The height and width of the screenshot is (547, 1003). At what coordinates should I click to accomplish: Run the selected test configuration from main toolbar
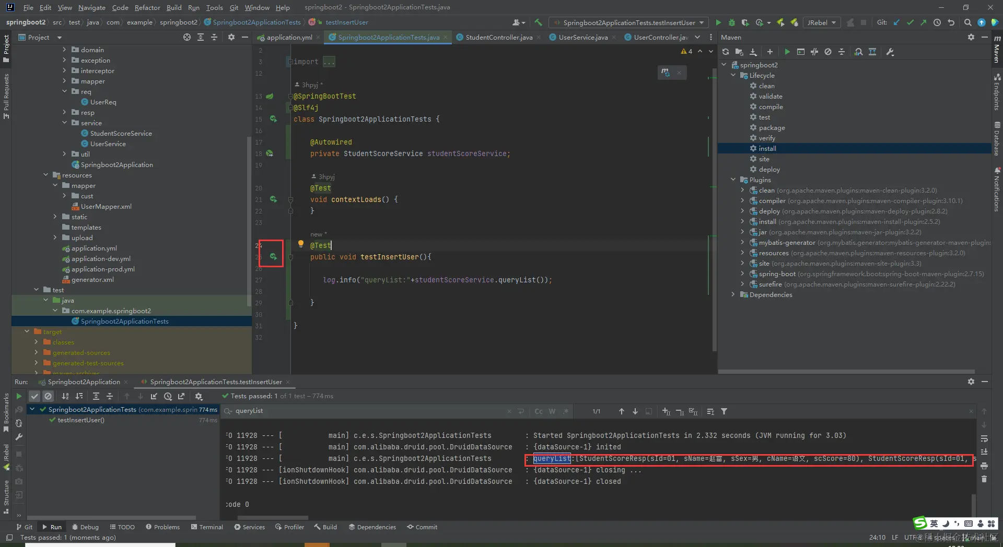718,22
